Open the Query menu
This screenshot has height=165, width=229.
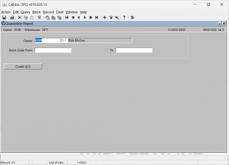pyautogui.click(x=25, y=12)
